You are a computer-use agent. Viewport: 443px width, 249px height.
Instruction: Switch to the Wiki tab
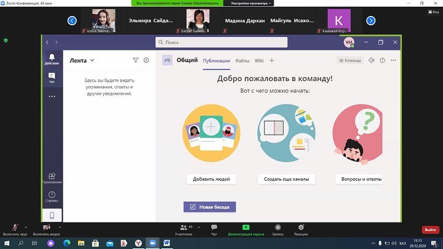(x=259, y=61)
